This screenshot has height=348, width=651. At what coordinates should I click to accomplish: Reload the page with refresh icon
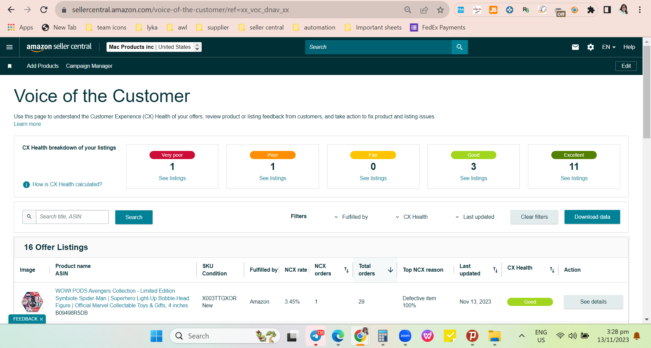coord(44,10)
